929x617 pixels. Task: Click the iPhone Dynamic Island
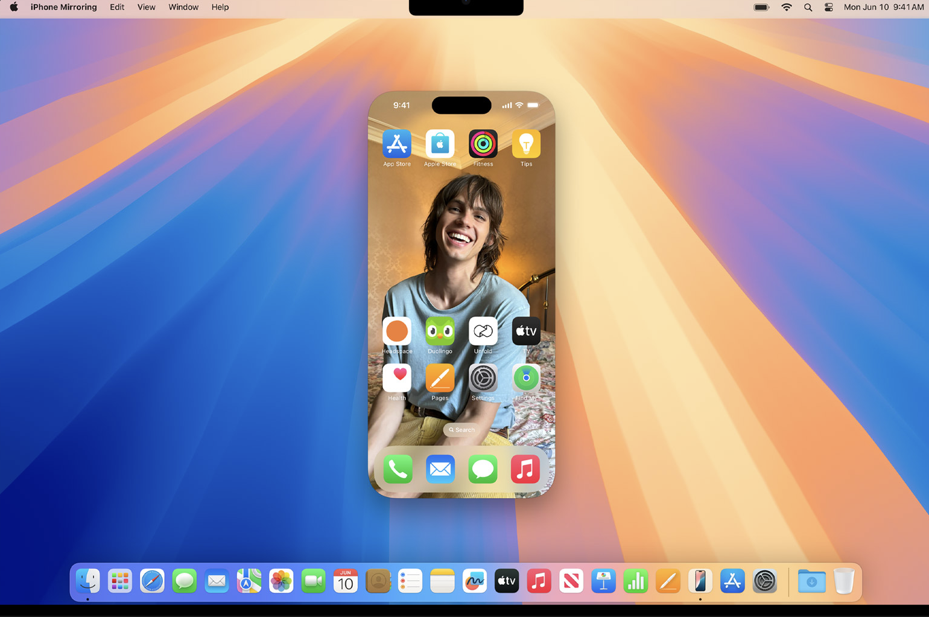click(x=461, y=105)
